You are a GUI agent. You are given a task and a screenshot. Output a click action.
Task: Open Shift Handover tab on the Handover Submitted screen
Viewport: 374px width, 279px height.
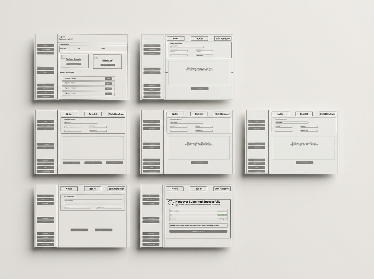pyautogui.click(x=222, y=189)
